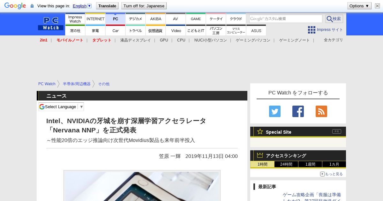This screenshot has width=383, height=201.
Task: Click the author name 笠原 一輝
Action: click(170, 156)
